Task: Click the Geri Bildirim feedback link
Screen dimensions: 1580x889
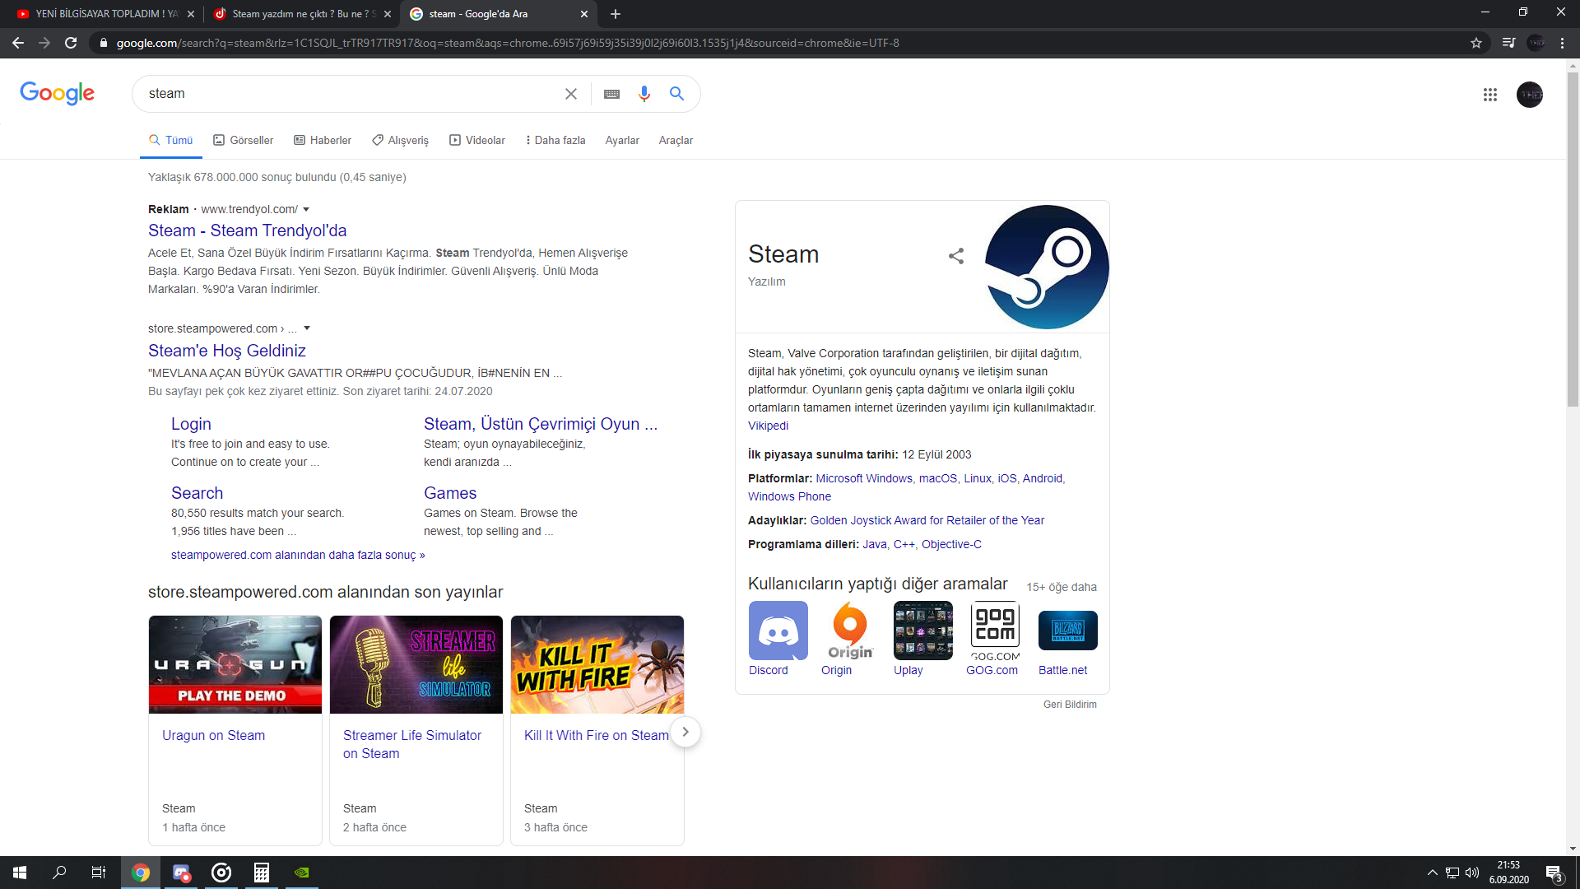Action: 1070,705
